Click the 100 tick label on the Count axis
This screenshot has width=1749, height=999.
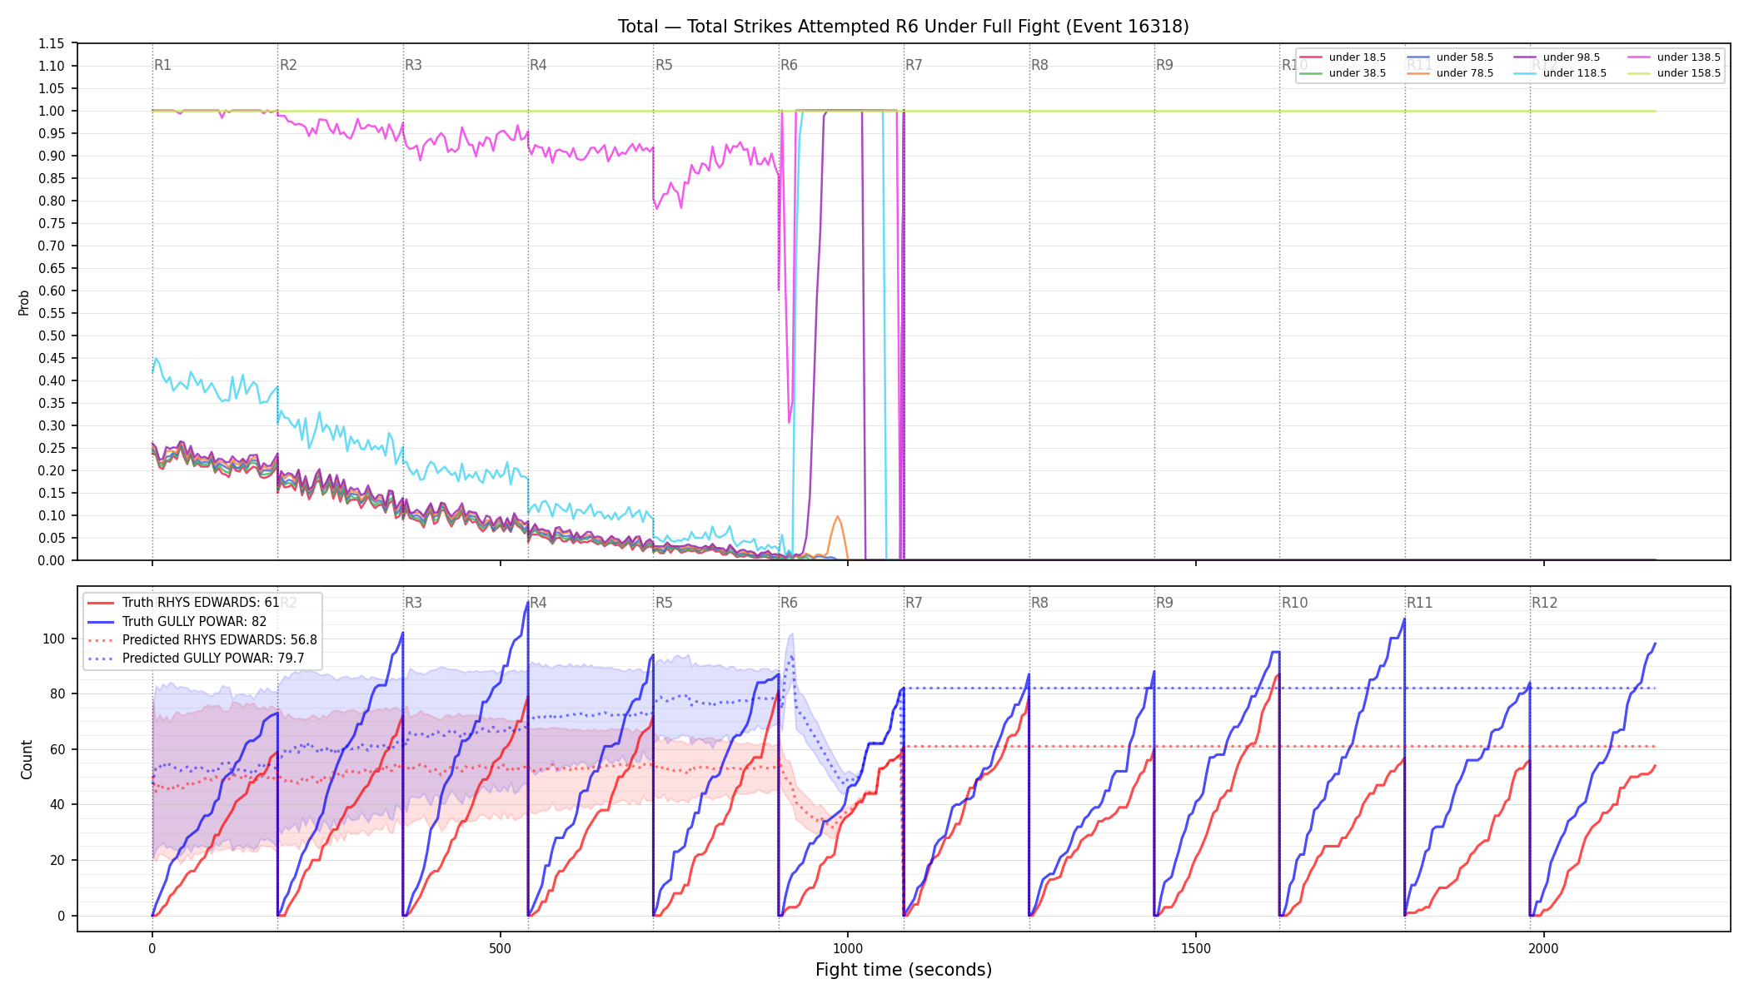coord(55,639)
